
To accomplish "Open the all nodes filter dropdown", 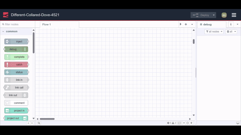I will pyautogui.click(x=214, y=31).
